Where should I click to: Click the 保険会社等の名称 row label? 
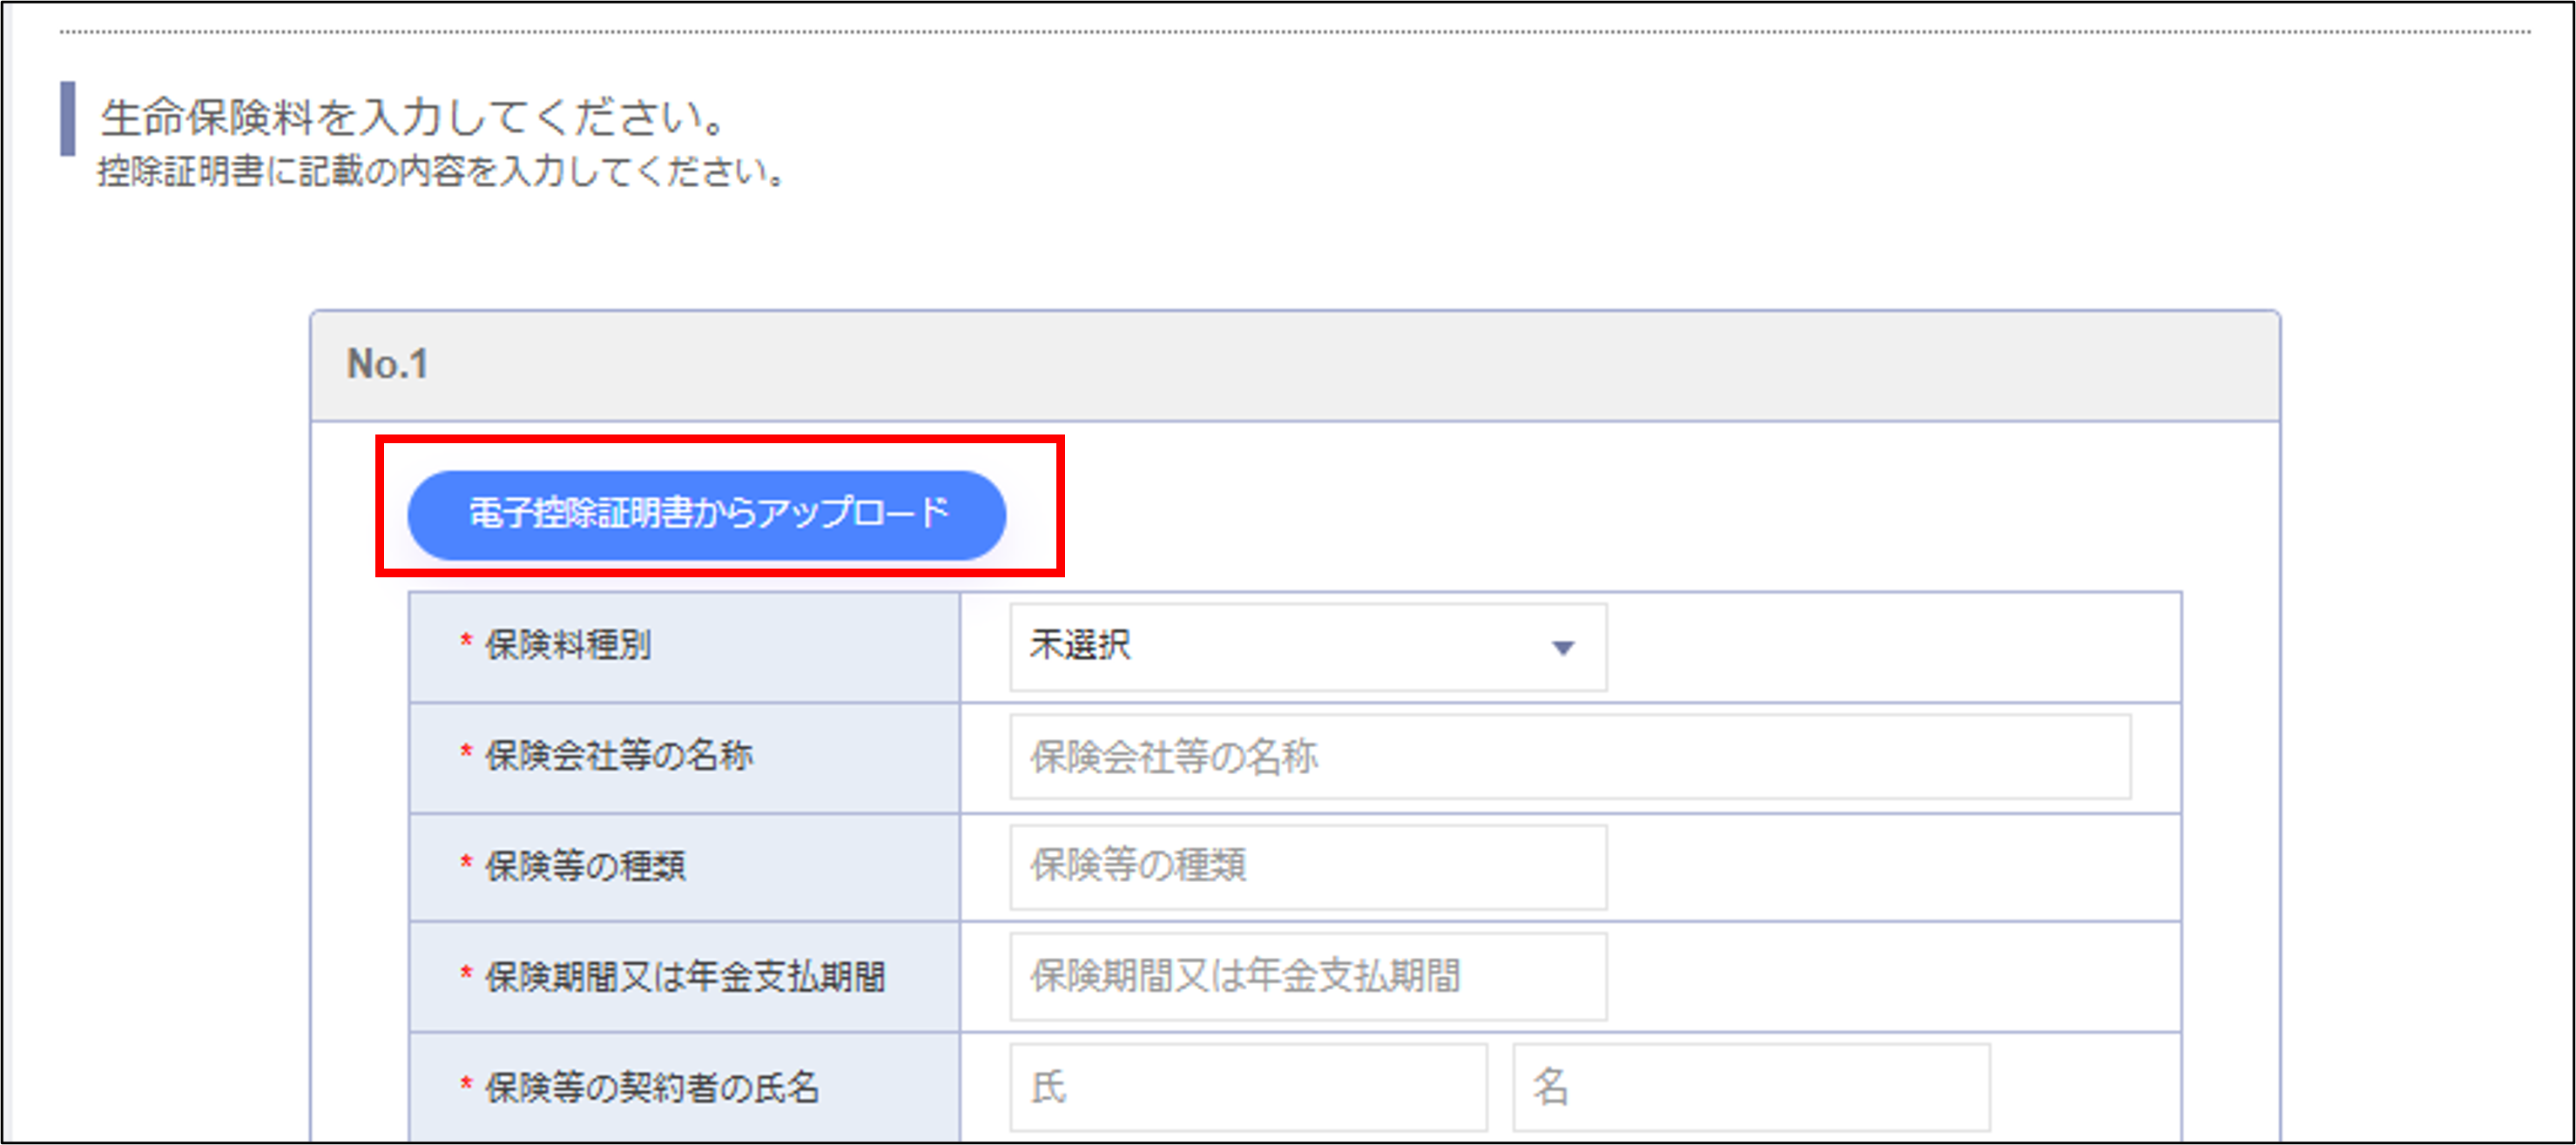(620, 758)
